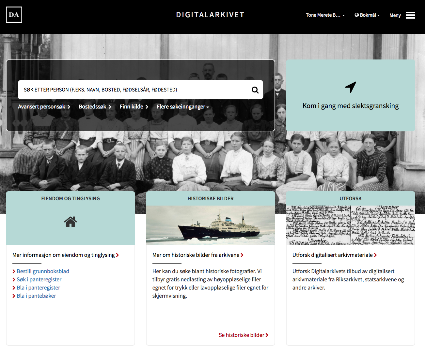Click the EIENDOM OG TINGLYSING heading

tap(71, 198)
